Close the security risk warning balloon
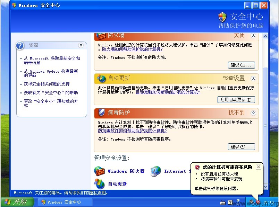Screen dimensions: 279x207 click(259, 167)
